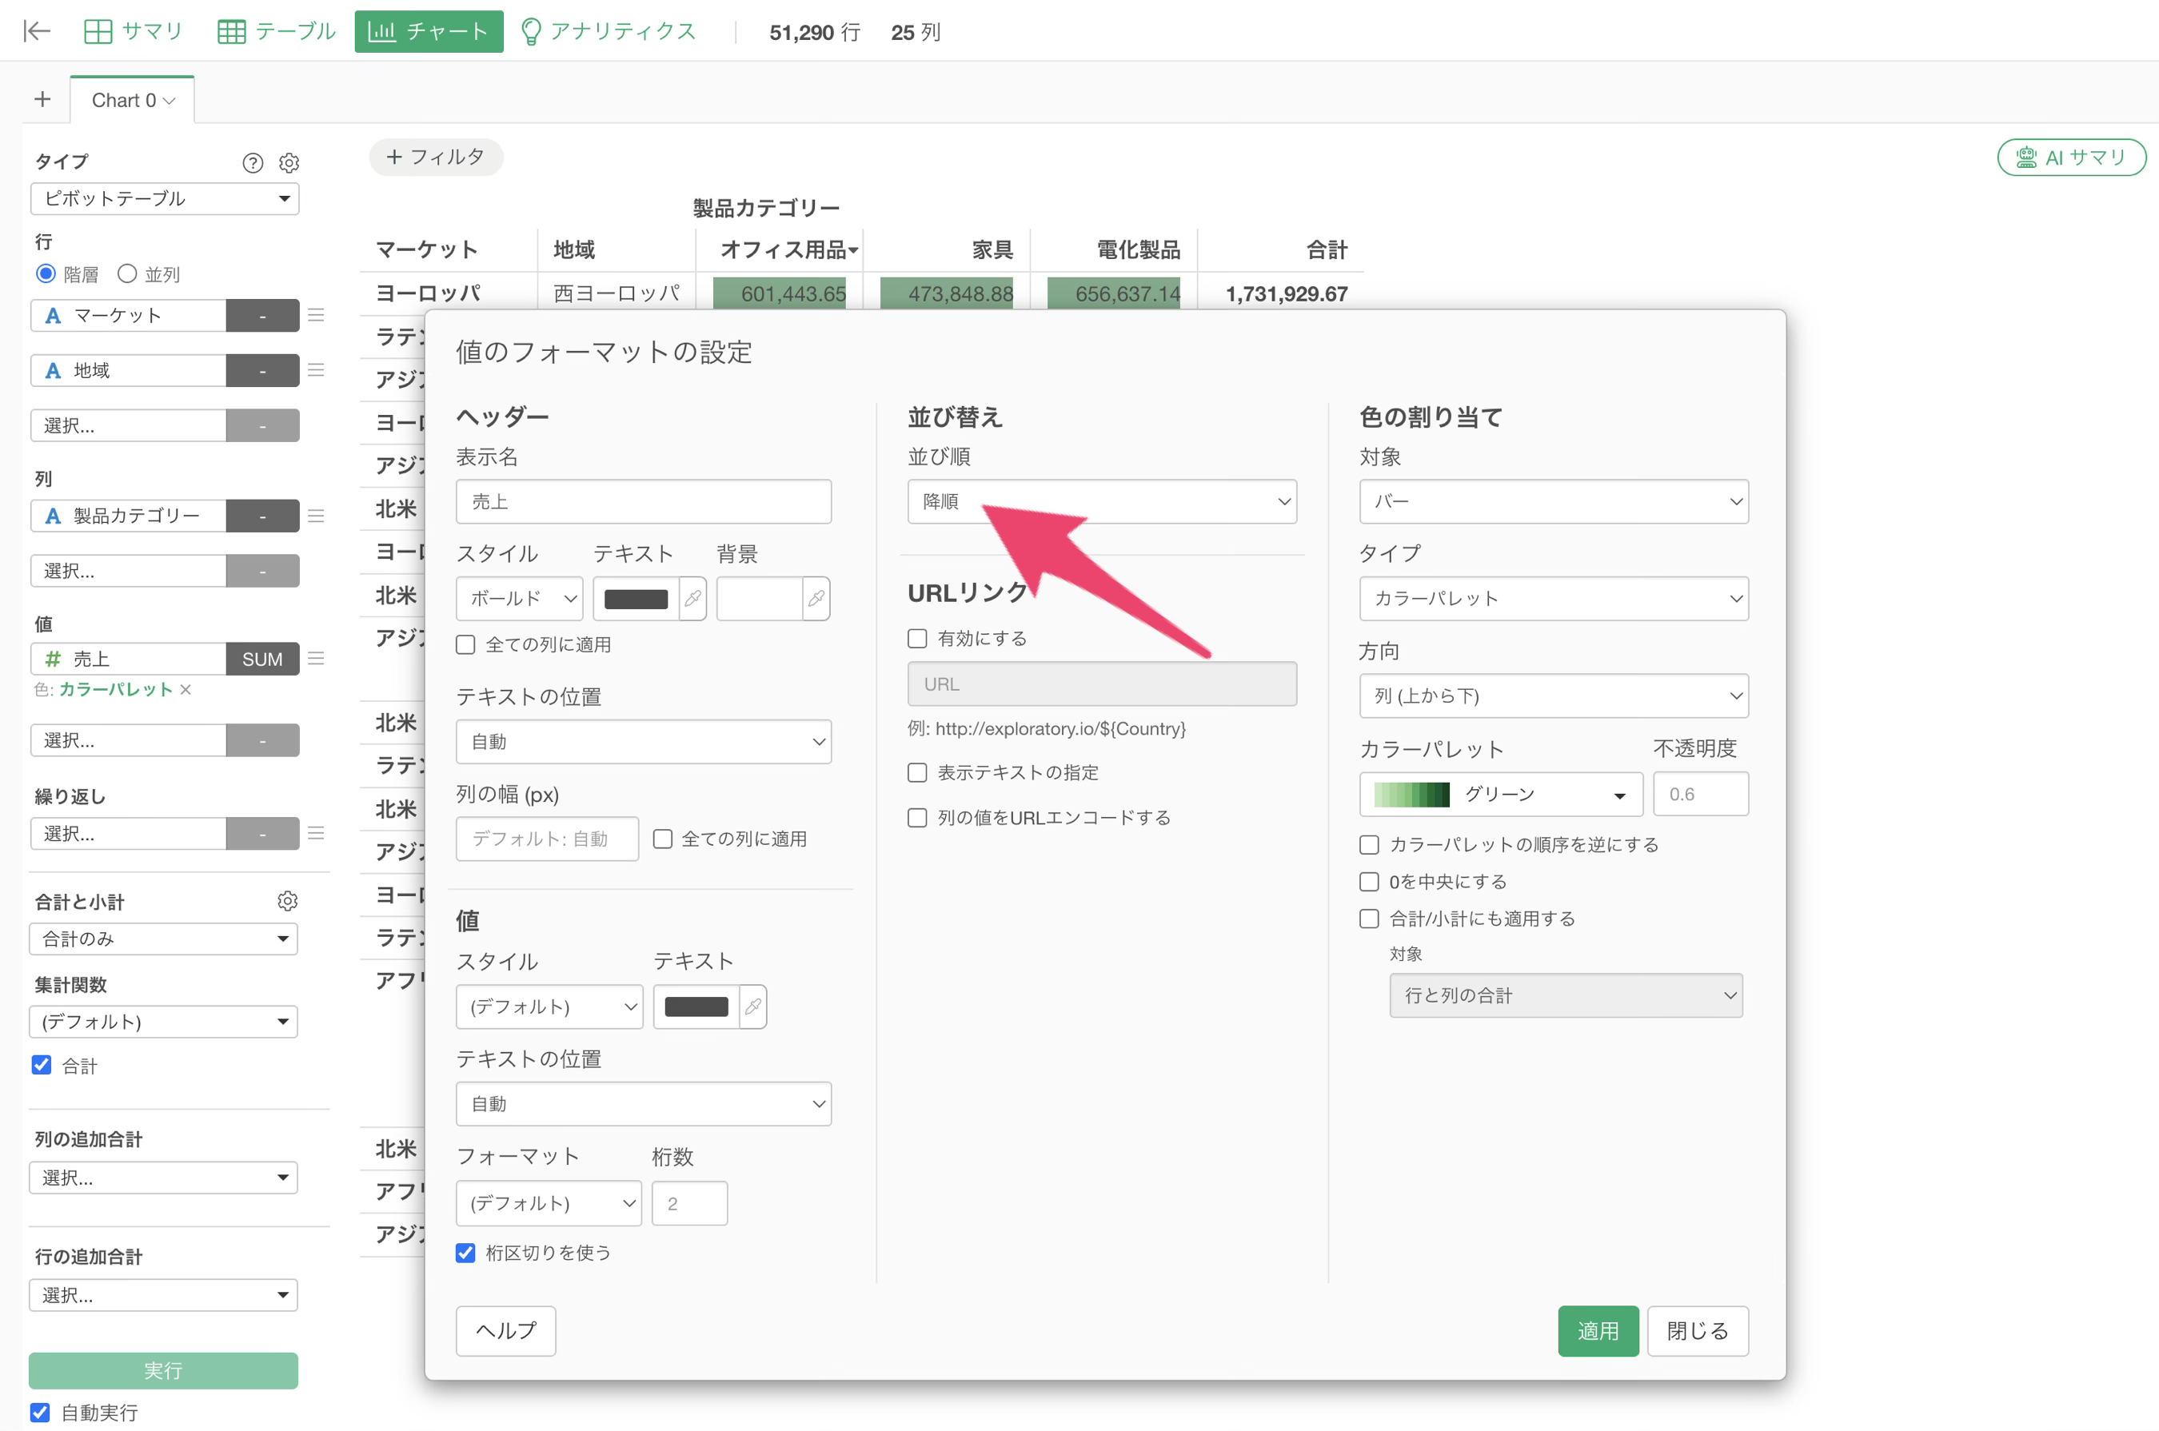The width and height of the screenshot is (2159, 1431).
Task: Open chart type settings gear
Action: (x=289, y=162)
